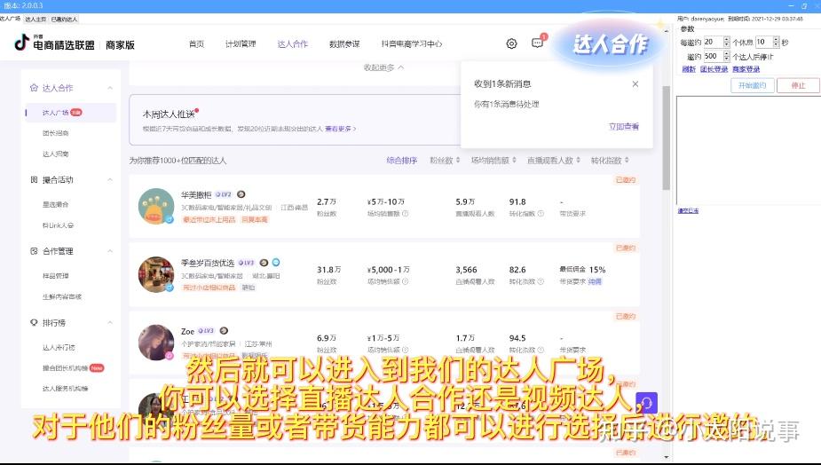821x465 pixels.
Task: Select 撮合团长机构榜 in the sidebar
Action: point(65,368)
